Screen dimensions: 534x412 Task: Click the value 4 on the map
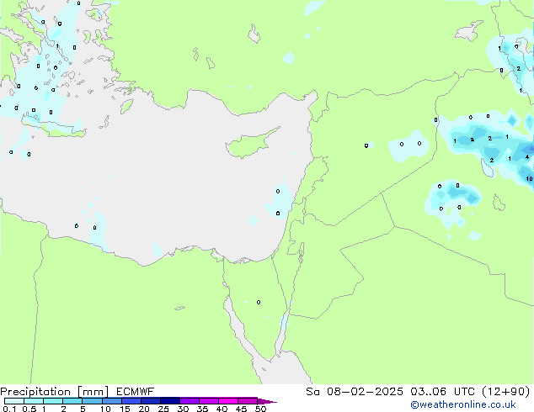pos(527,156)
